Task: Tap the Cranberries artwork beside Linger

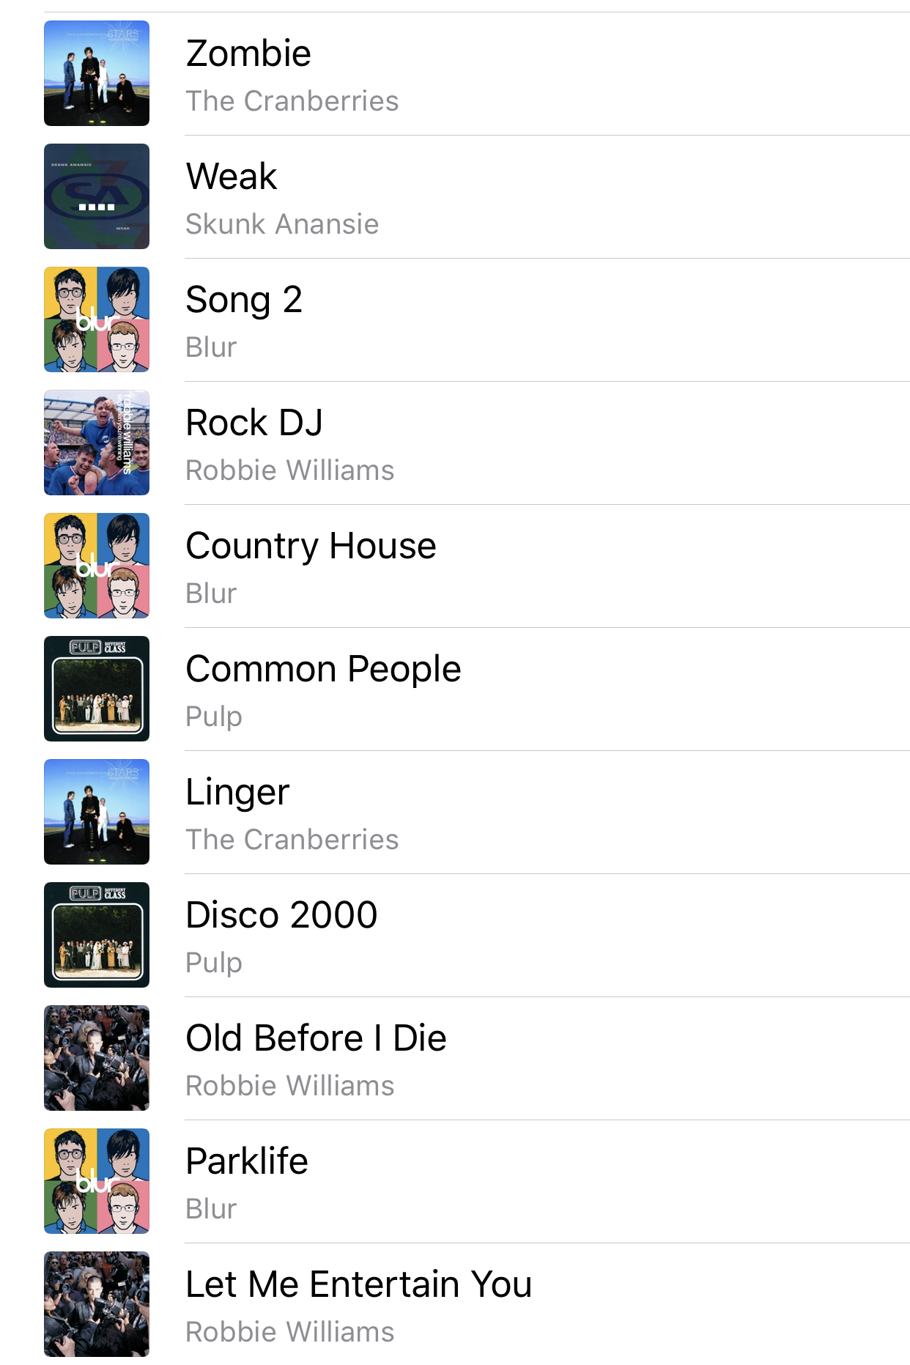Action: tap(97, 812)
